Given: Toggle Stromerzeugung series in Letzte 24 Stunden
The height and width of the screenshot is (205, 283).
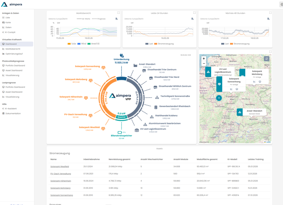Looking at the screenshot, I should tap(164, 44).
